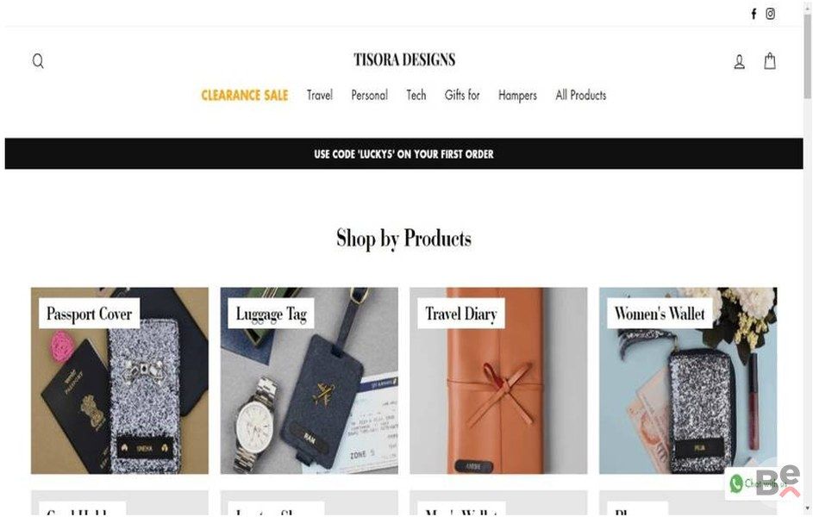Expand the Gifts for menu
The height and width of the screenshot is (517, 813).
click(x=461, y=96)
